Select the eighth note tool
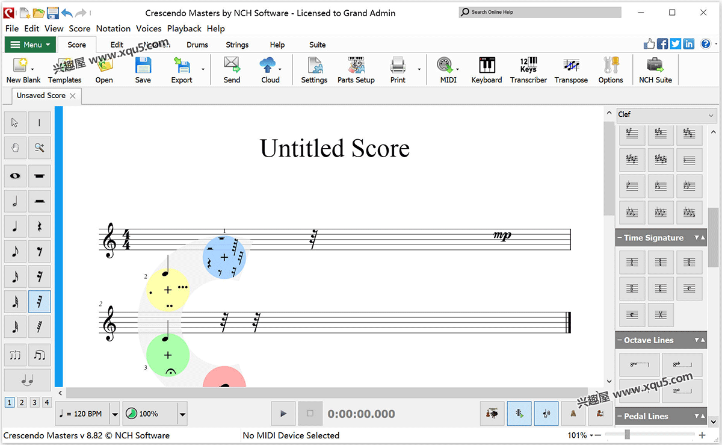 (x=15, y=252)
